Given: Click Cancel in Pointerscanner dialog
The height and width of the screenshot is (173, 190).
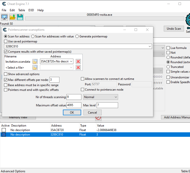Looking at the screenshot, I should [92, 112].
